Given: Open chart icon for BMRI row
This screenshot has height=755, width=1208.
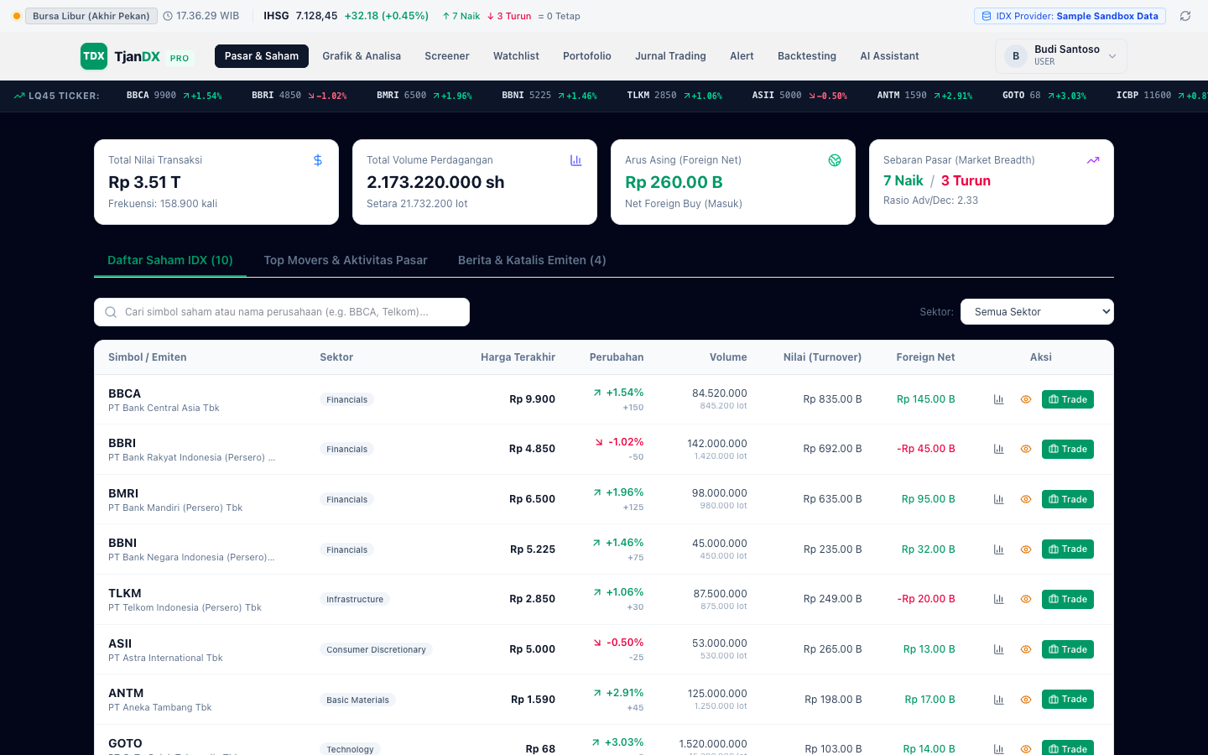Looking at the screenshot, I should tap(998, 499).
